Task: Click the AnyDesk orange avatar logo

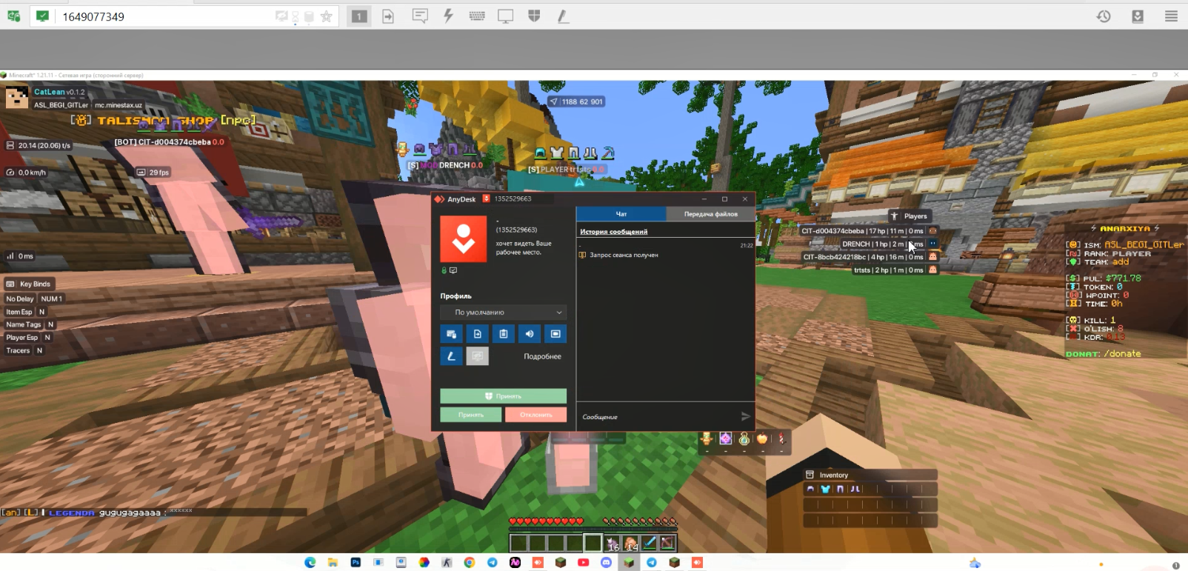Action: pos(464,239)
